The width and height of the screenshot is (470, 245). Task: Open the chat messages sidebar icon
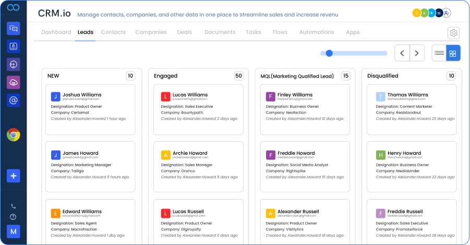click(14, 29)
